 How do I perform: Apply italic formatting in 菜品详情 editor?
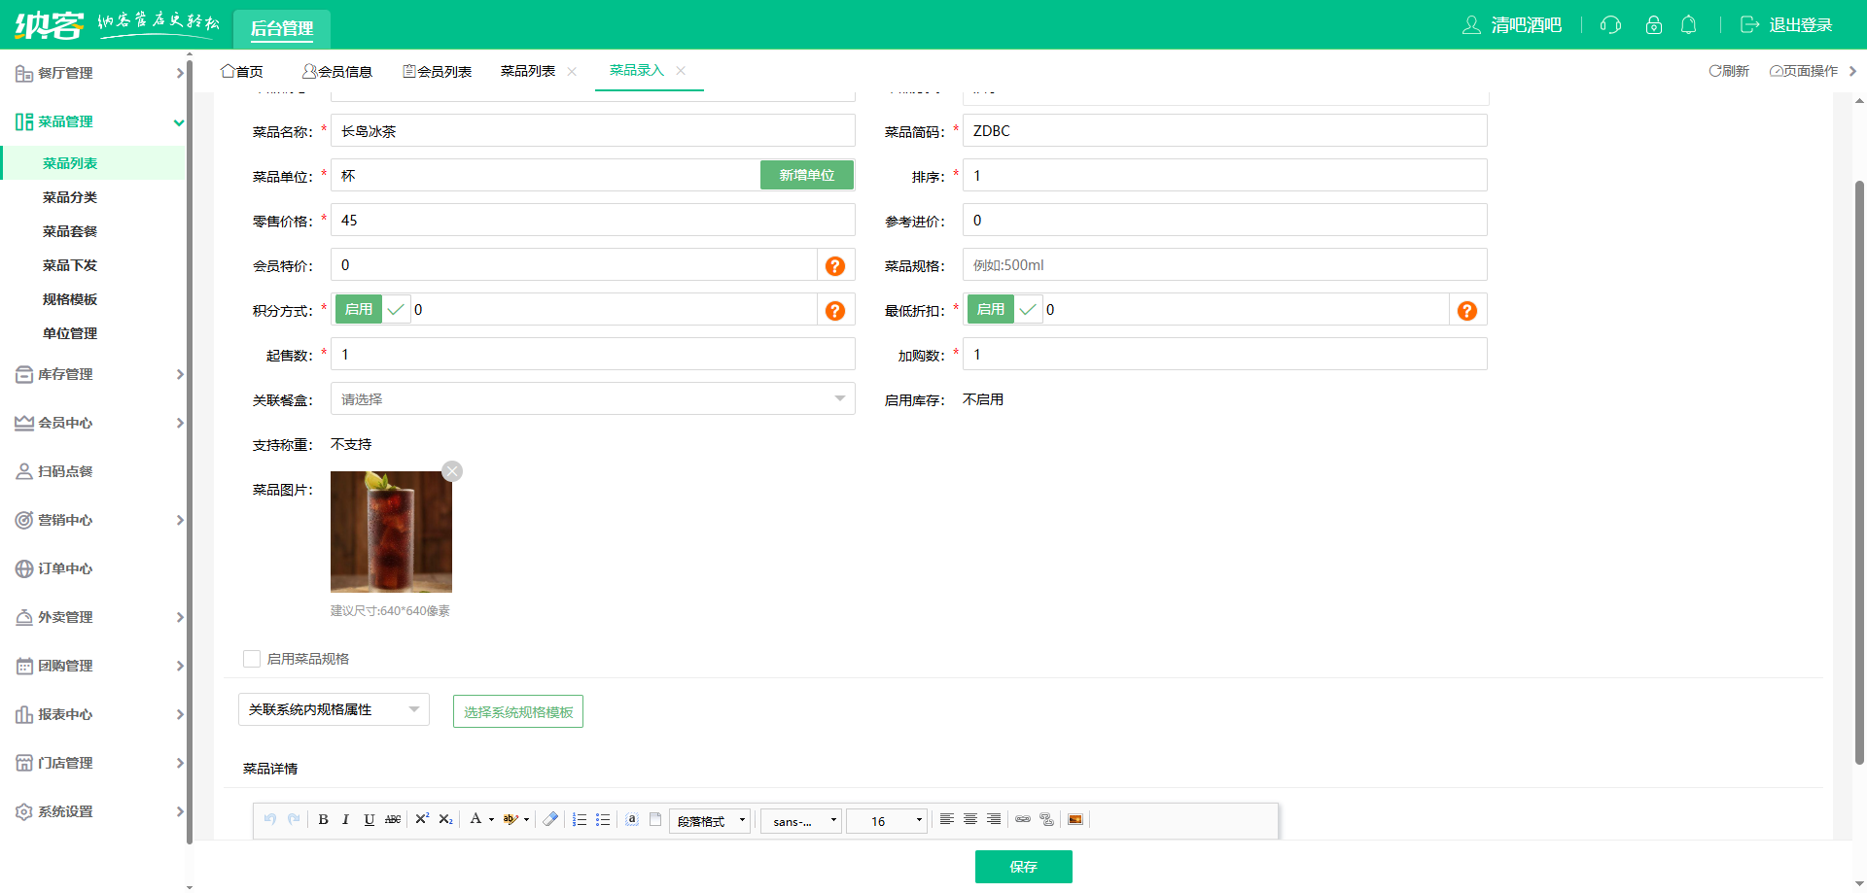pyautogui.click(x=345, y=819)
